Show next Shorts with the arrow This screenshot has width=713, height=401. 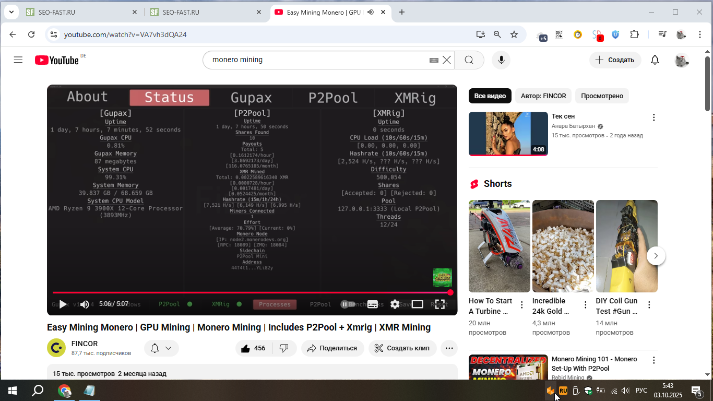pos(656,256)
